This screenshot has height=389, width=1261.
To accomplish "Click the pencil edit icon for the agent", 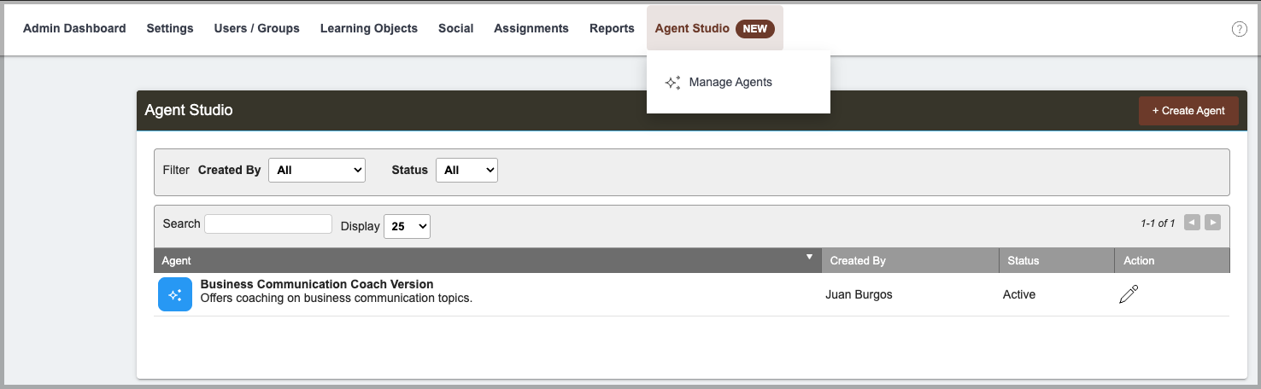I will (1129, 294).
